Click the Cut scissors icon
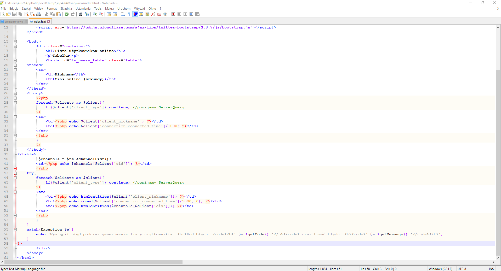Image resolution: width=501 pixels, height=271 pixels. pos(47,14)
